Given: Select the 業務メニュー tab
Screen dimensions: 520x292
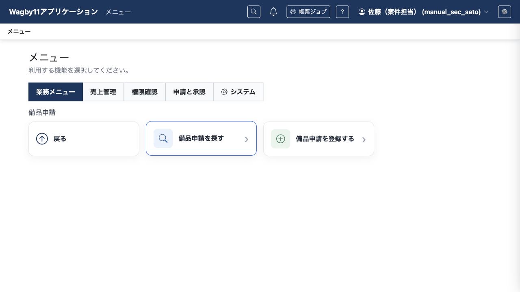Looking at the screenshot, I should [x=56, y=92].
